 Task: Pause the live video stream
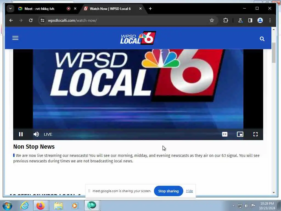pos(21,134)
